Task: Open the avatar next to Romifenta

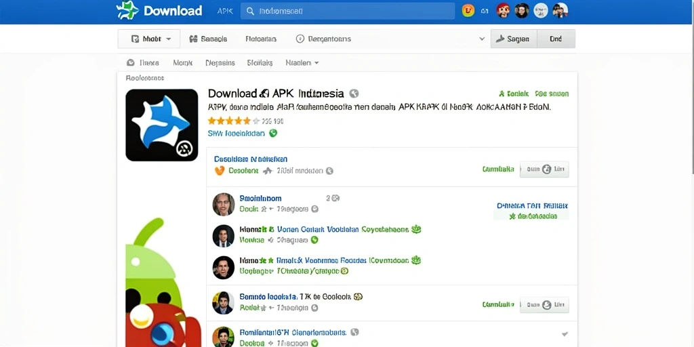Action: tap(224, 338)
